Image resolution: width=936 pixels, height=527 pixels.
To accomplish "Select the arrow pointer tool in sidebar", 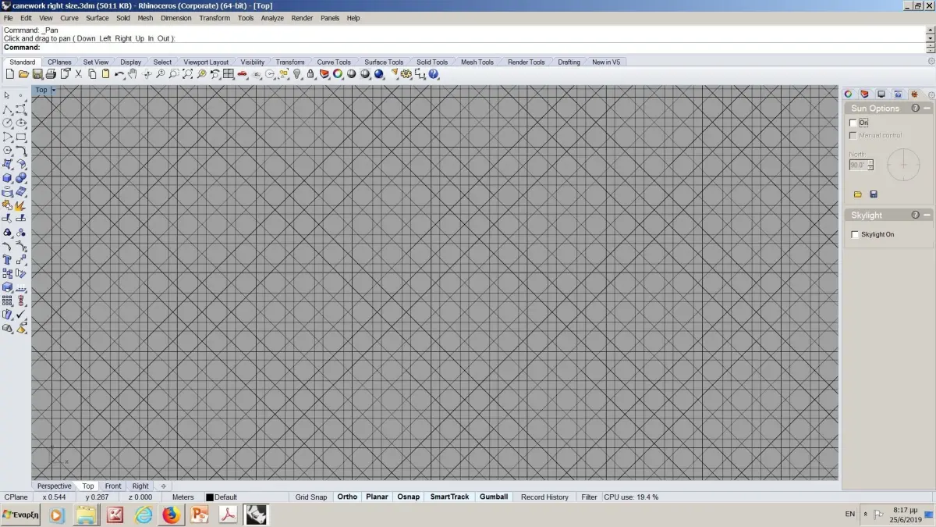I will [7, 95].
